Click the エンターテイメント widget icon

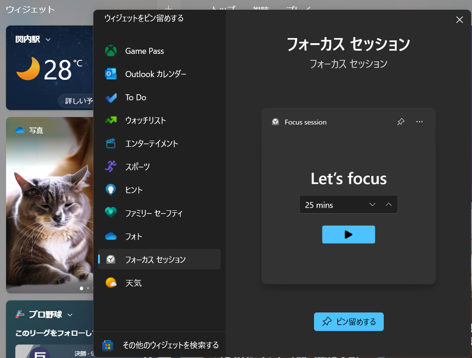point(111,143)
